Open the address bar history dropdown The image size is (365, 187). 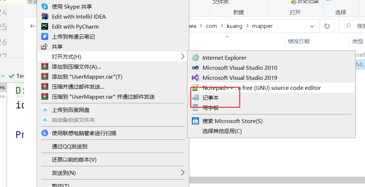pyautogui.click(x=312, y=26)
